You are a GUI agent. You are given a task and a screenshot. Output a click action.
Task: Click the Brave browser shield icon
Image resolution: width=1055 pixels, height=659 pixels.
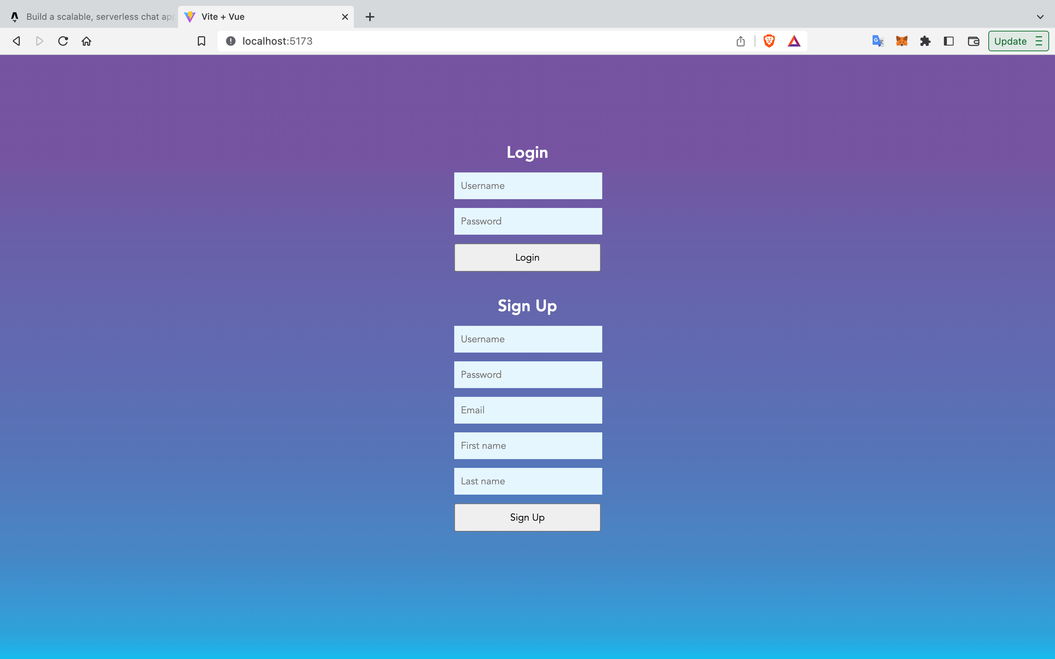coord(769,41)
